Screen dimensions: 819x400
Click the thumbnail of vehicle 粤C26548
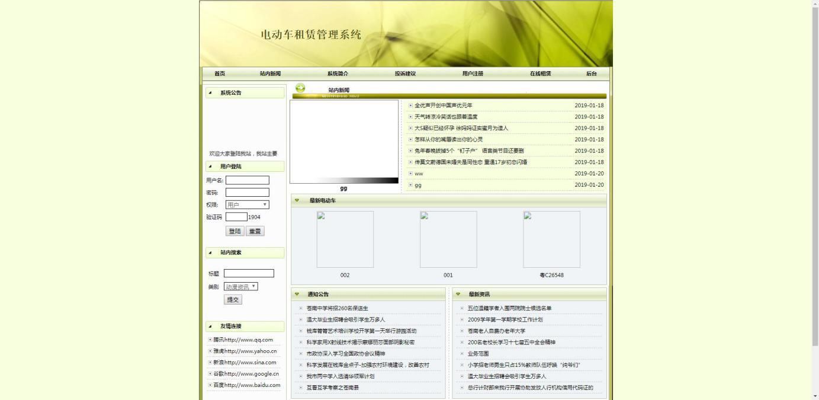tap(551, 239)
